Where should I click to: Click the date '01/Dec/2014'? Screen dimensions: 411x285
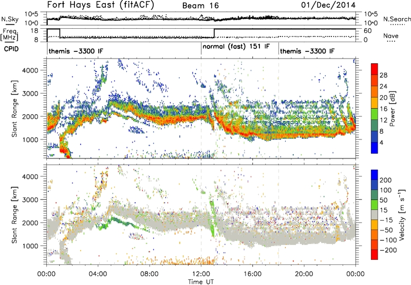[328, 5]
